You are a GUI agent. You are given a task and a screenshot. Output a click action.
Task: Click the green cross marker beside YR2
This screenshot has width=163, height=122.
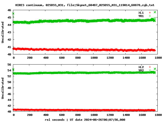point(150,70)
